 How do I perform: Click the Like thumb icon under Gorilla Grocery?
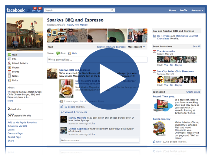154,142
